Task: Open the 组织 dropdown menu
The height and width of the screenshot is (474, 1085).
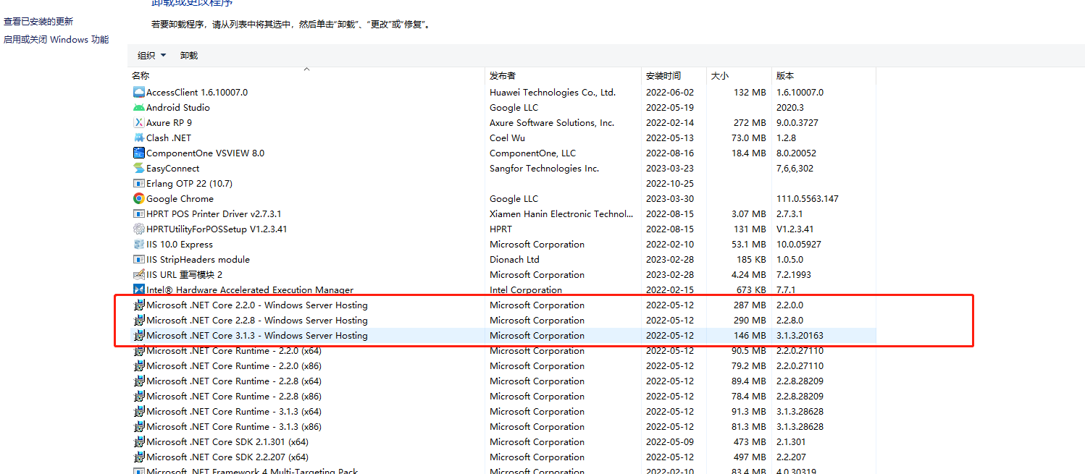Action: [x=151, y=55]
